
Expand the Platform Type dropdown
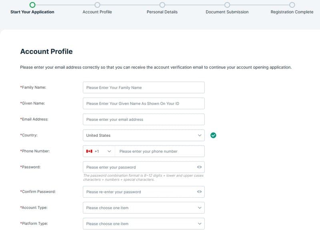tap(144, 224)
